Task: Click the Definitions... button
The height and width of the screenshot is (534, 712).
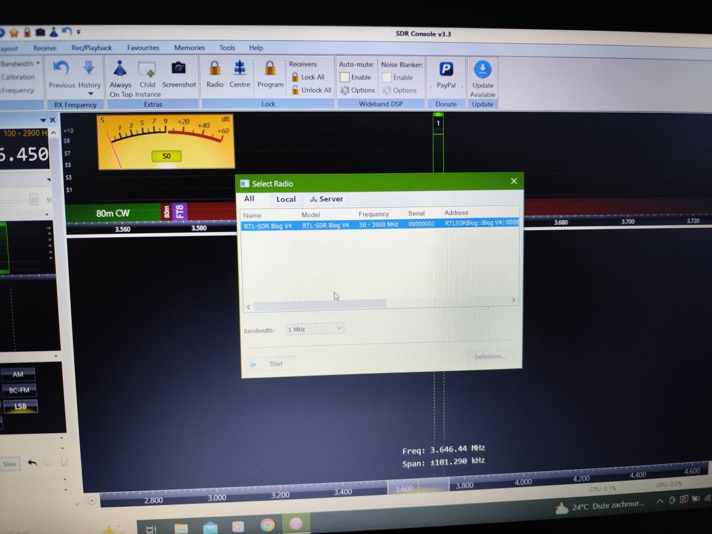Action: [490, 357]
